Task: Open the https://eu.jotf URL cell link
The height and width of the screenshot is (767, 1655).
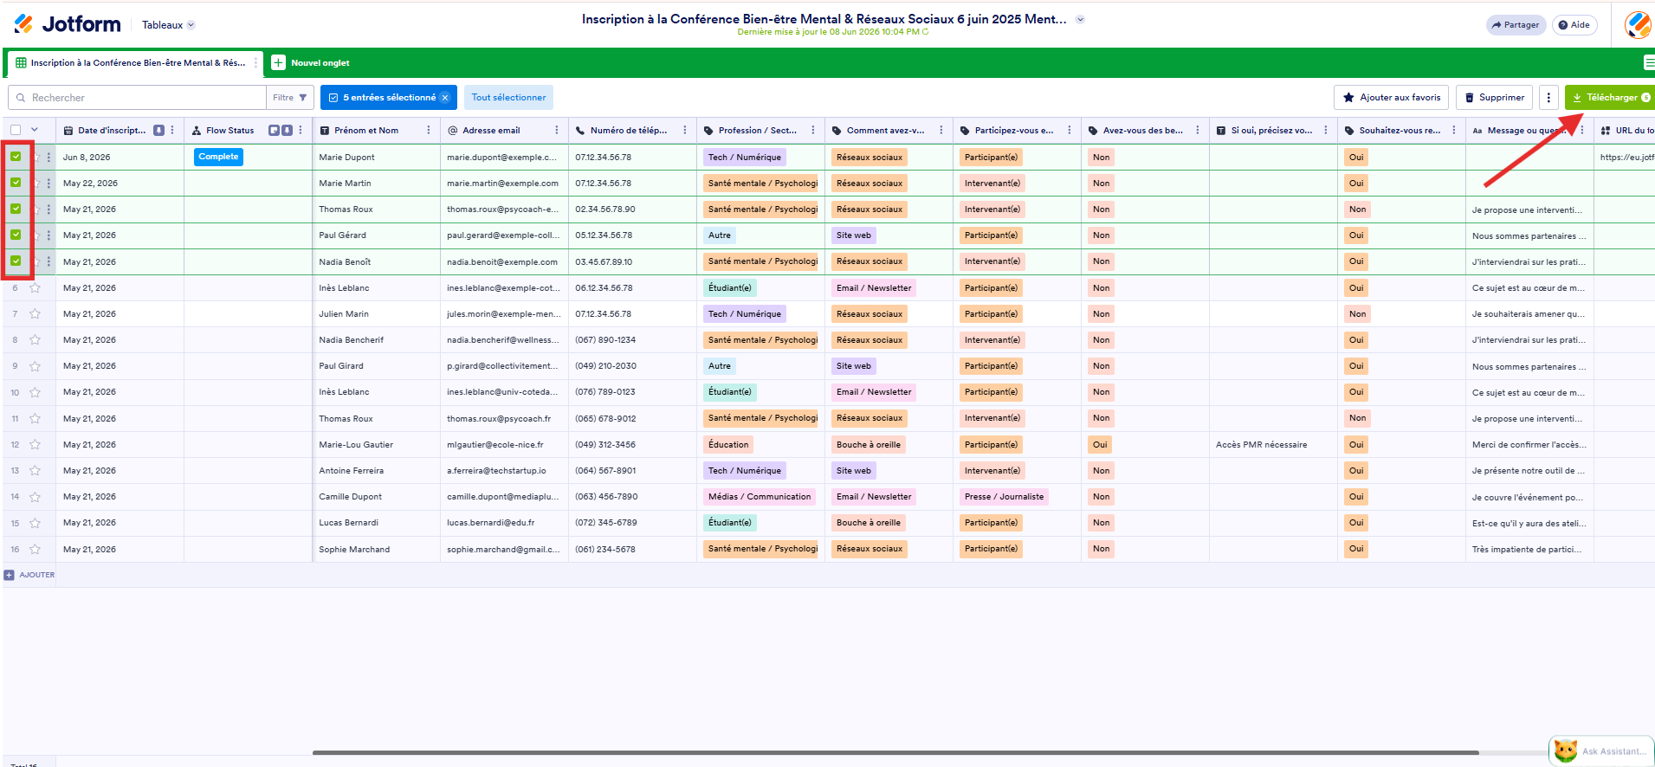Action: click(1626, 158)
